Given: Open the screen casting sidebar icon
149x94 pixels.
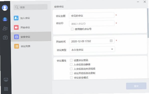Looking at the screenshot, I should click(6, 80).
